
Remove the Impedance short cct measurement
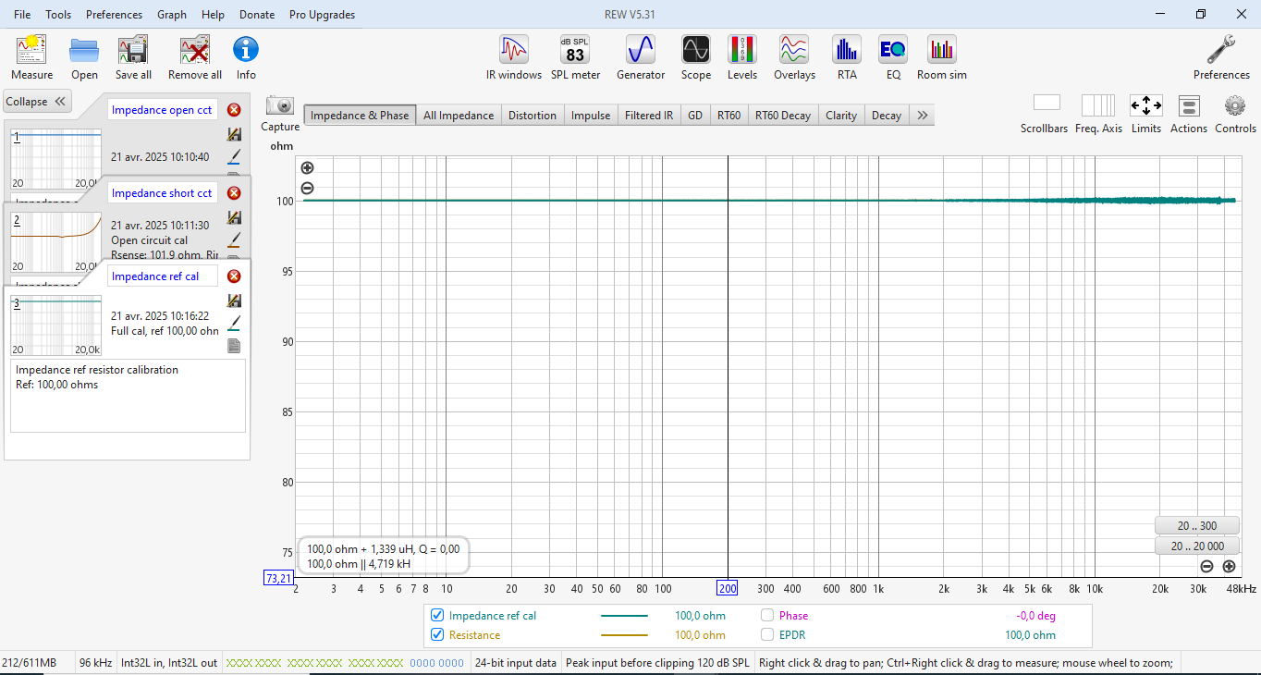(x=234, y=193)
